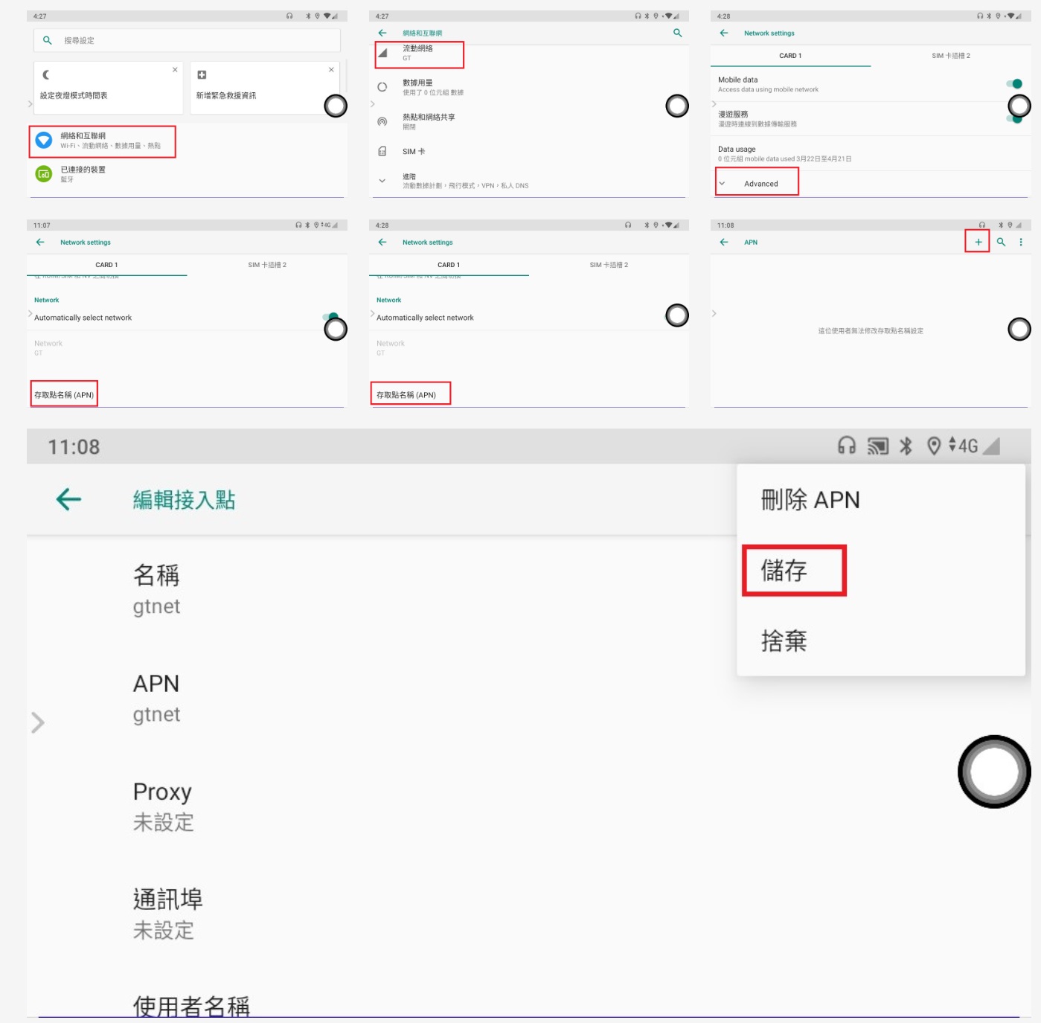Open the three-dot menu in the APN screen

click(1021, 242)
